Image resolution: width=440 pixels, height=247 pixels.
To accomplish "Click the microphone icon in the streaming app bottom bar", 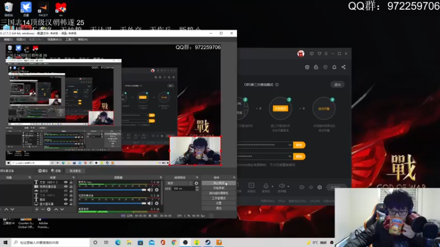I will pos(266,186).
